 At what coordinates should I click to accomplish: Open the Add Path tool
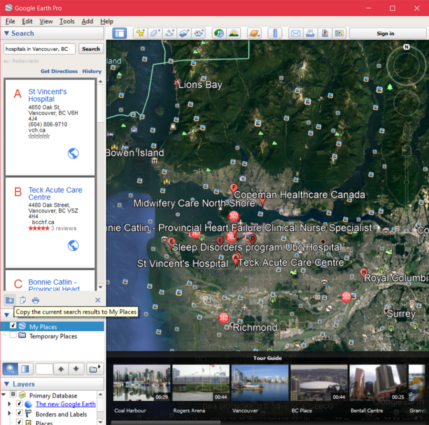(170, 33)
